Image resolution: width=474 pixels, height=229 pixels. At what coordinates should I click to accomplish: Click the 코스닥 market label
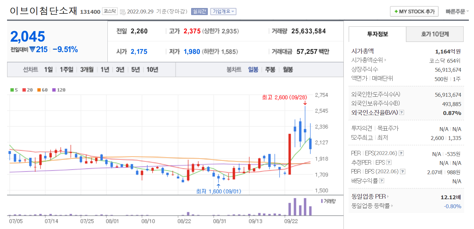[110, 11]
